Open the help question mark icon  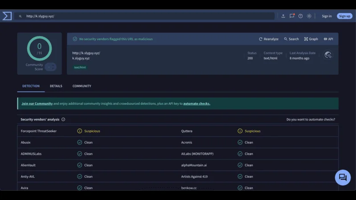tap(300, 16)
